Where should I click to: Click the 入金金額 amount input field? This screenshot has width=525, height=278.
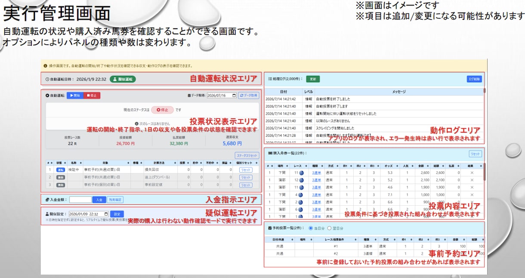[x=80, y=200]
